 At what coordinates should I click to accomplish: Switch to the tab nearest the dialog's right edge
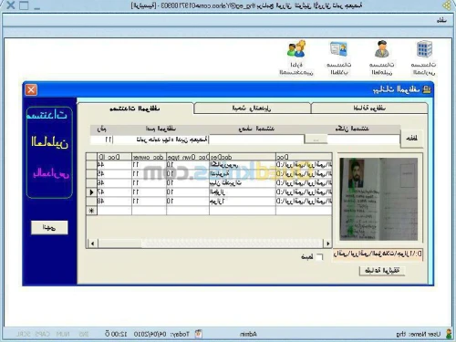(369, 108)
